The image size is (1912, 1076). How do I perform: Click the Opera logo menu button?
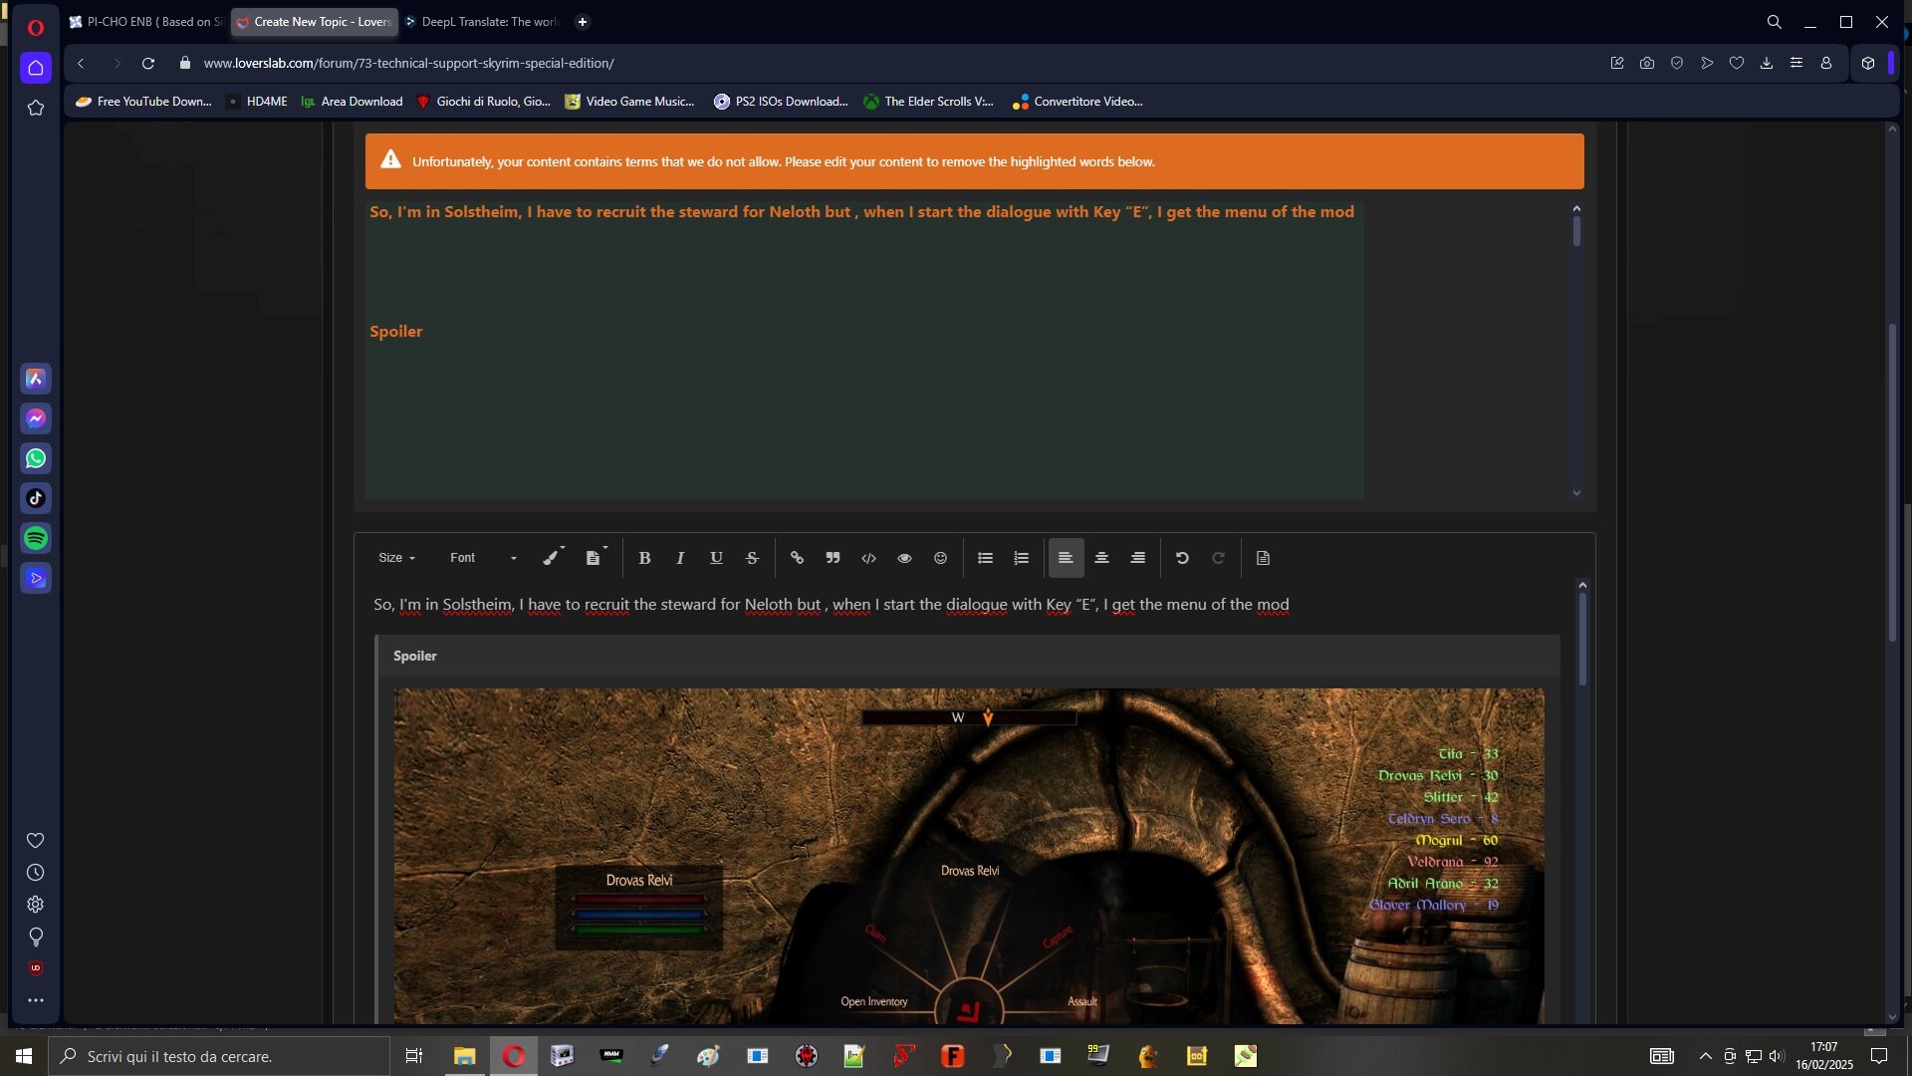pos(36,27)
